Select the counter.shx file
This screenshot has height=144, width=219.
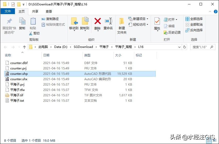[x=80, y=79]
